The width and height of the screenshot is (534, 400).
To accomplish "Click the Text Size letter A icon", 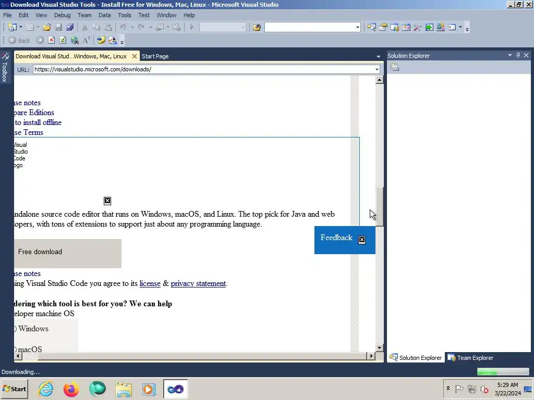I will point(86,40).
